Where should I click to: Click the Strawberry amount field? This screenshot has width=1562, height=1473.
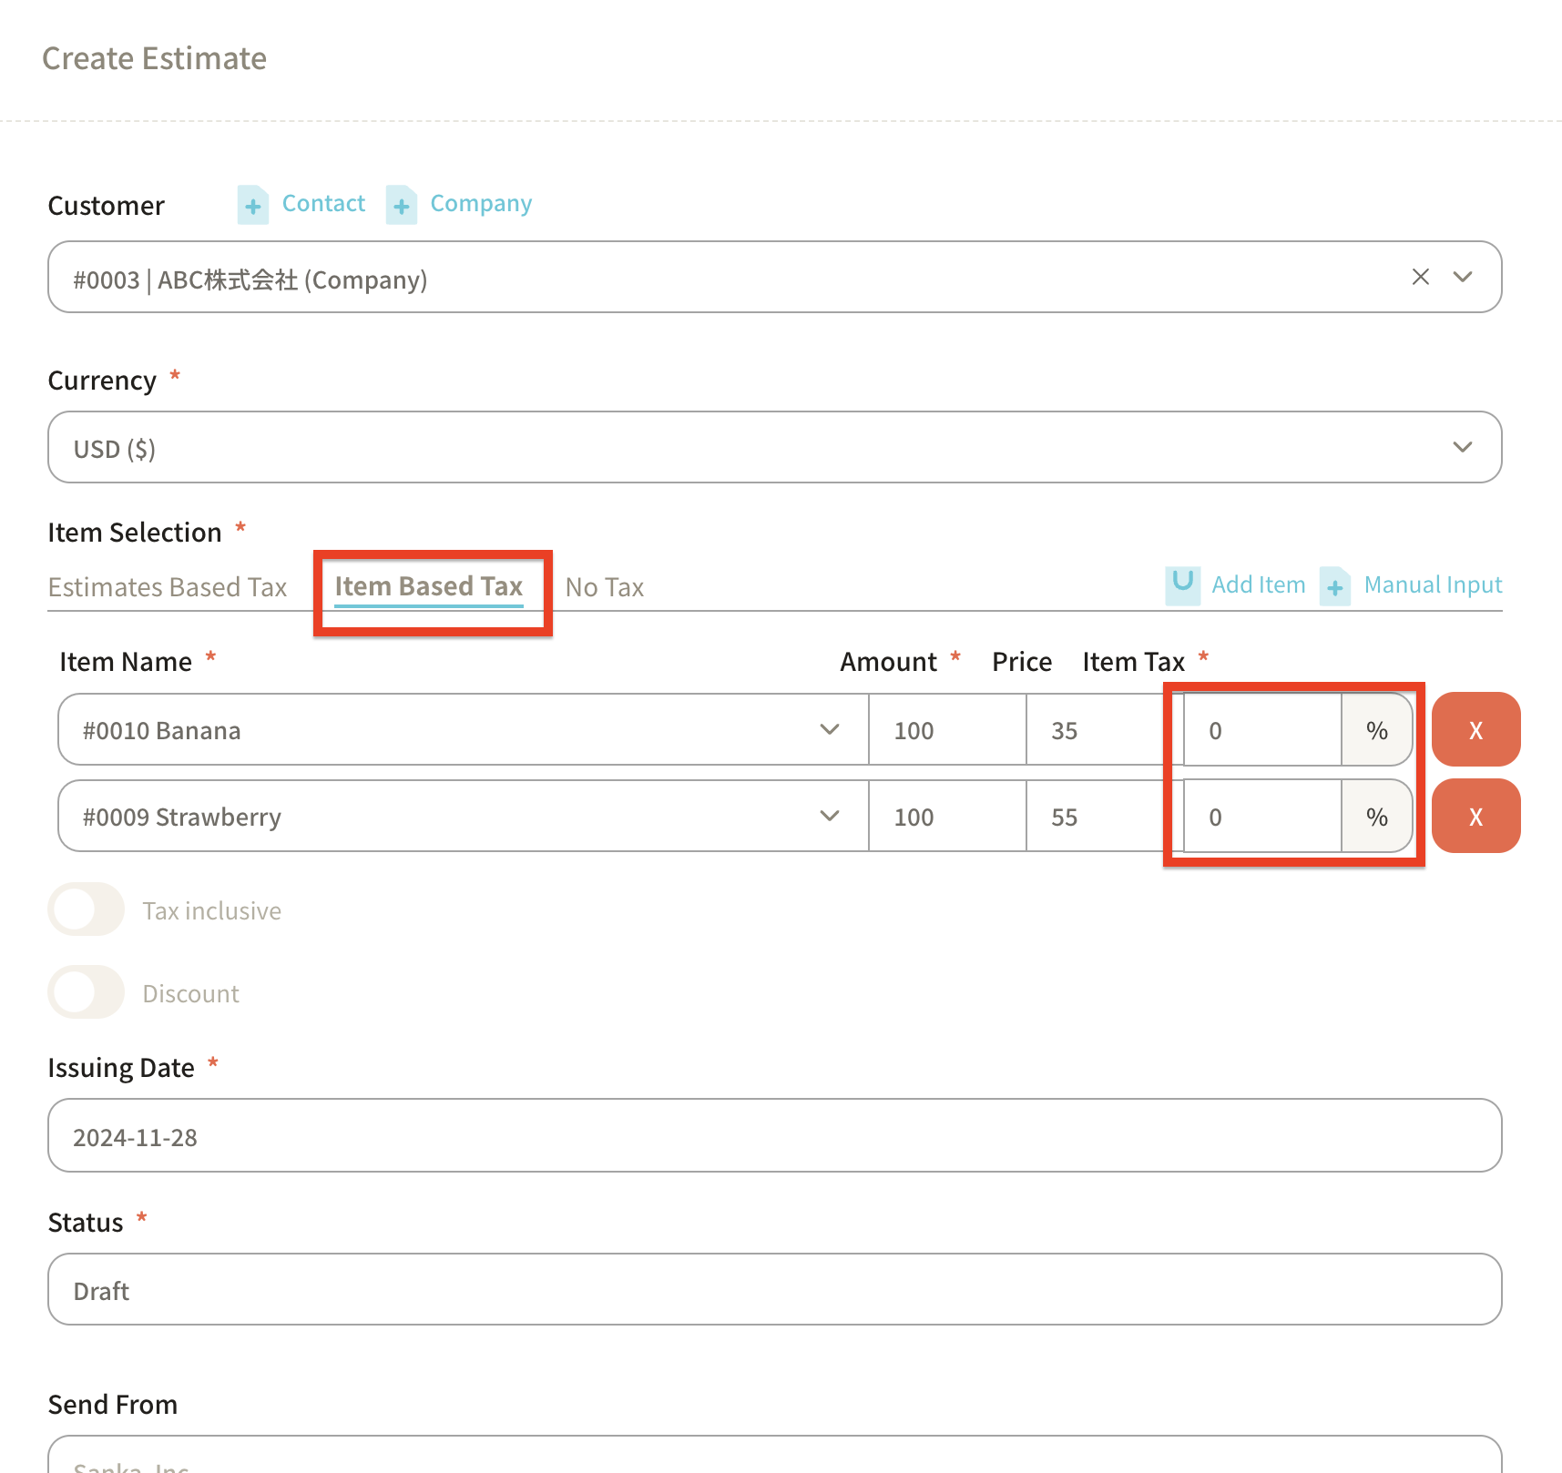(x=947, y=817)
